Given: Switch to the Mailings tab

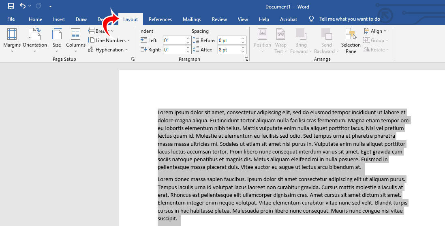Looking at the screenshot, I should (x=192, y=19).
